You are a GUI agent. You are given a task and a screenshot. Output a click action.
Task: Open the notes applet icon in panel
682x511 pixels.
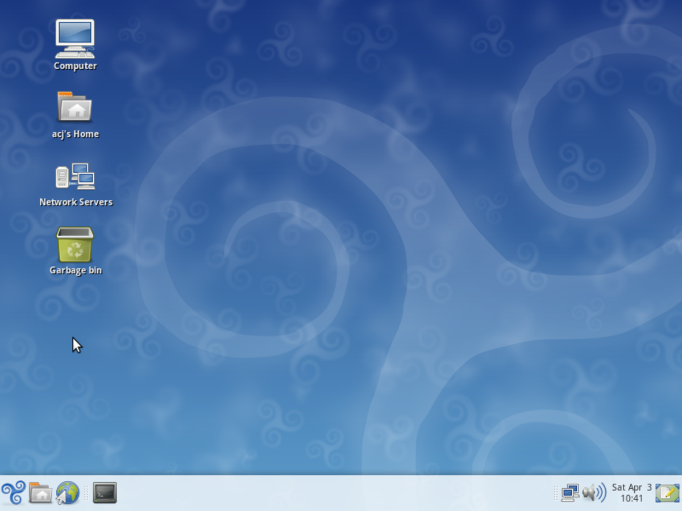click(668, 492)
